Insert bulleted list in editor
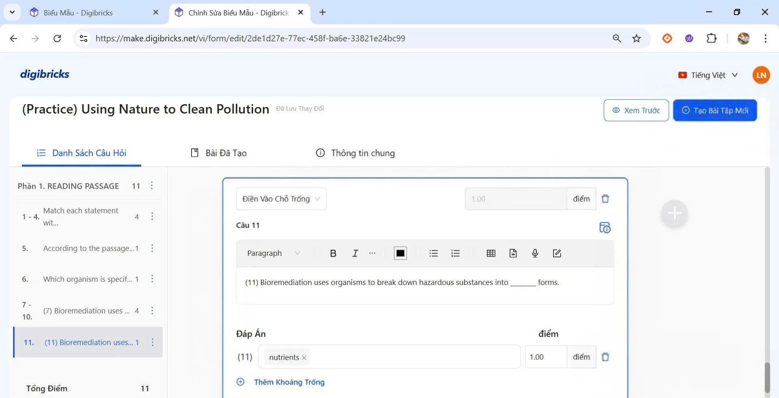 pos(433,253)
